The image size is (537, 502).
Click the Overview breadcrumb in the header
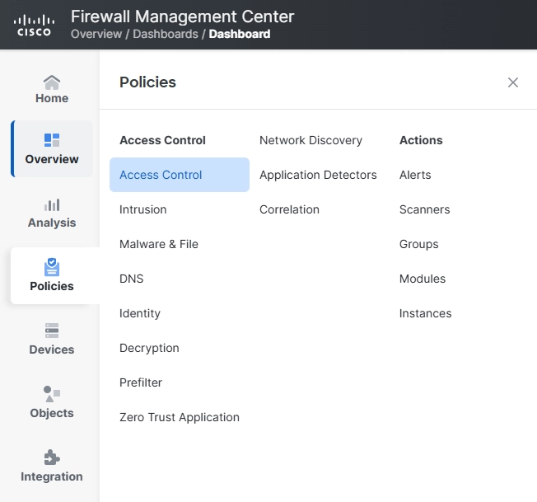(96, 34)
